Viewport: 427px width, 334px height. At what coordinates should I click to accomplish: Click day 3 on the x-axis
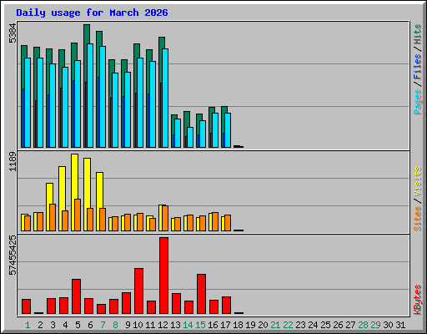click(53, 325)
